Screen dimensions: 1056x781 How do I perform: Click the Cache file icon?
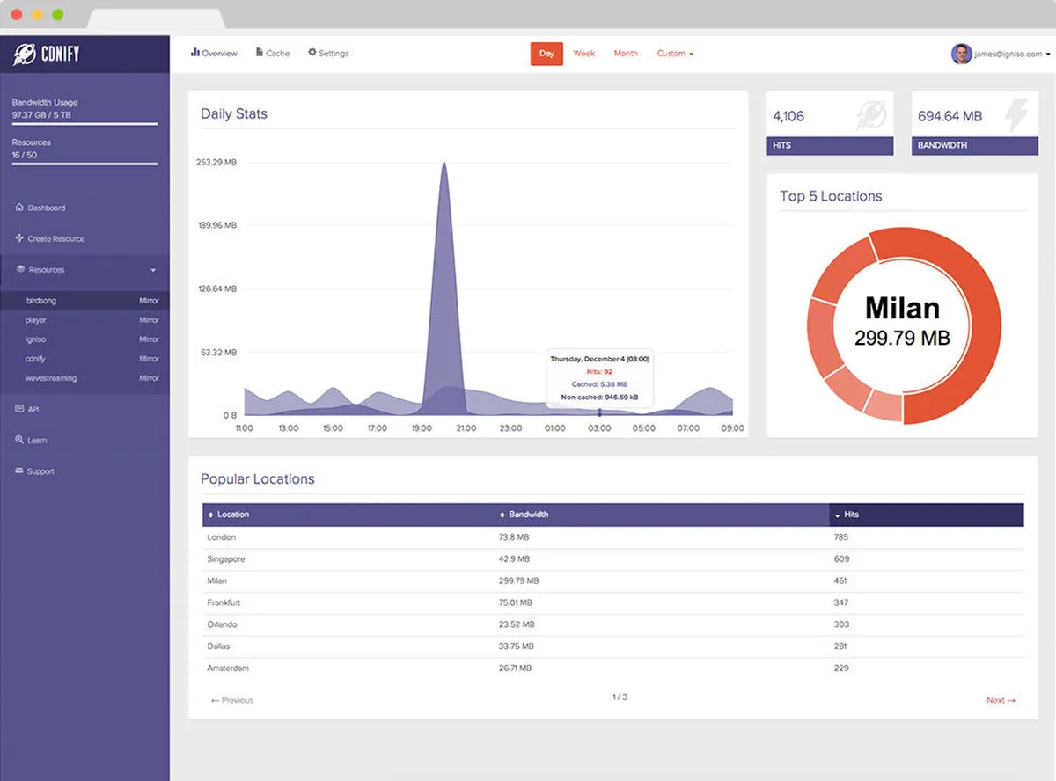click(260, 53)
